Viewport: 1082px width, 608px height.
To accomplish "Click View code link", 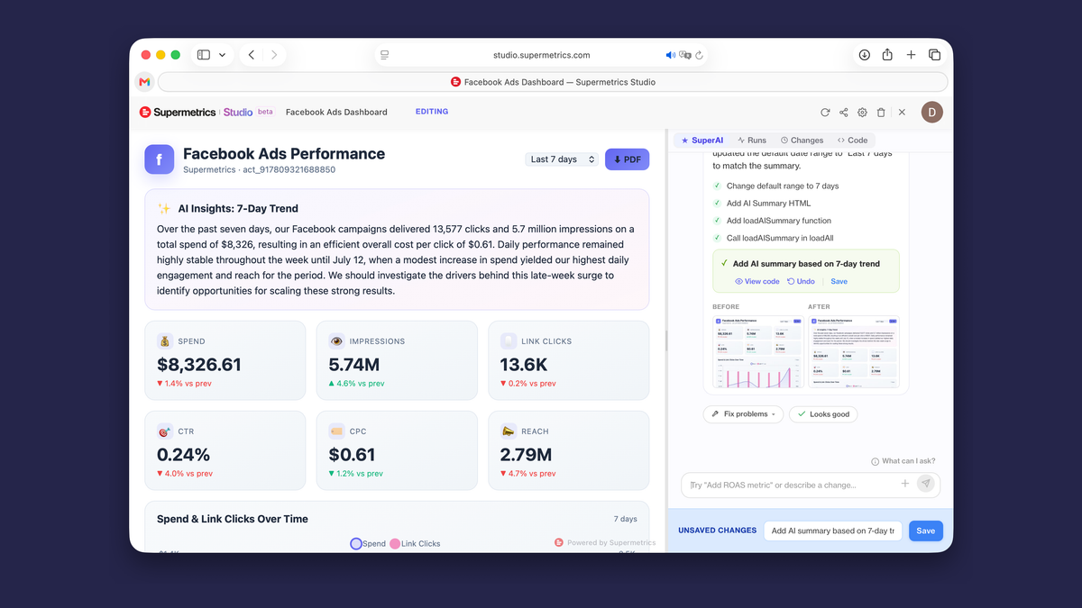I will click(757, 281).
